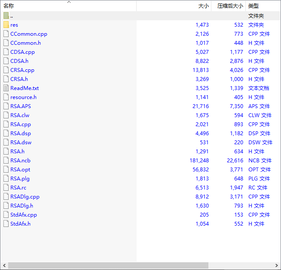Select the CRSA.cpp file name
The height and width of the screenshot is (270, 281).
click(22, 70)
